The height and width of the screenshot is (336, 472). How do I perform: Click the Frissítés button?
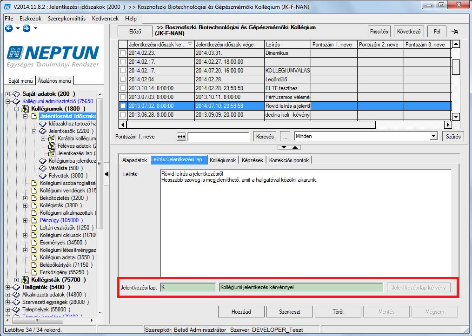tap(379, 32)
